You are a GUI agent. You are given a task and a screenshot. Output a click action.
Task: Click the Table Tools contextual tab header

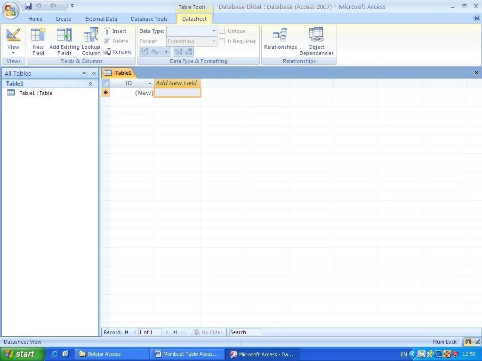pyautogui.click(x=192, y=7)
